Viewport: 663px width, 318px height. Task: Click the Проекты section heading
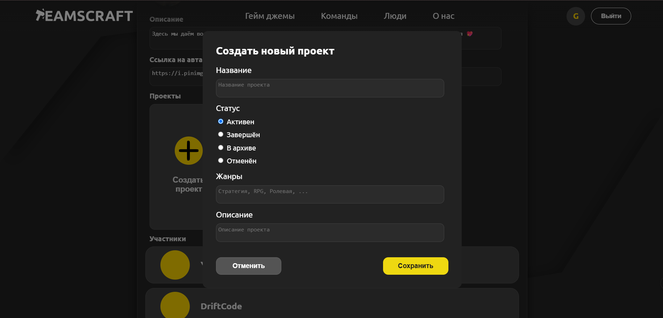[x=165, y=96]
